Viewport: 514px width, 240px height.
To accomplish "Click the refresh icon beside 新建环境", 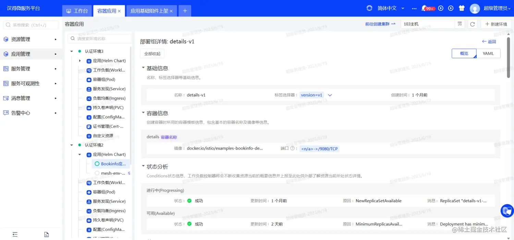I will pos(472,24).
